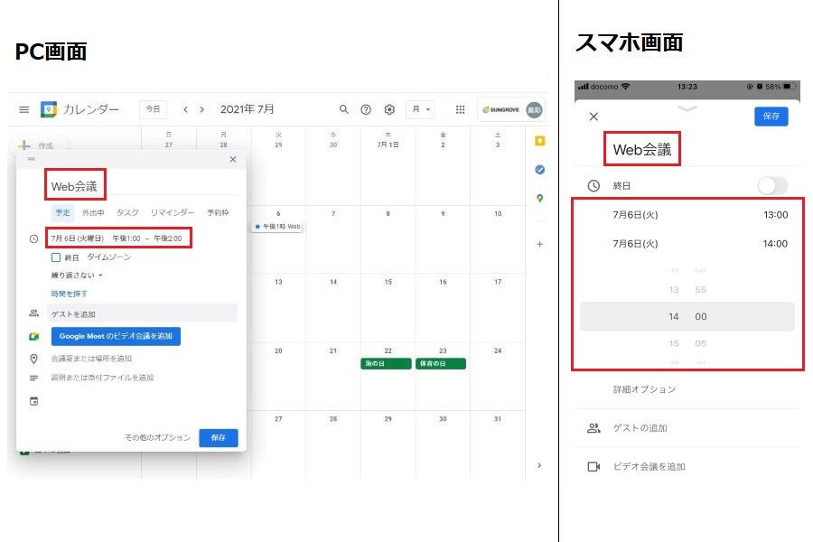813x542 pixels.
Task: Open Google Maps in side panel
Action: coord(539,199)
